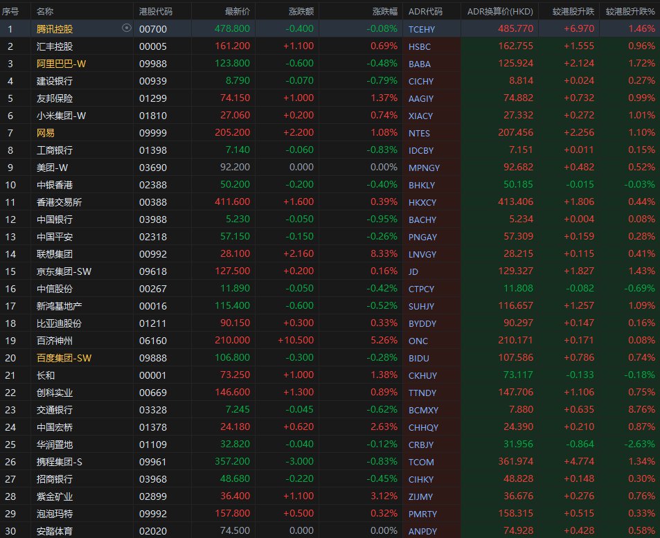Sort by the 涨跌额 column header
This screenshot has height=538, width=660.
pyautogui.click(x=301, y=11)
